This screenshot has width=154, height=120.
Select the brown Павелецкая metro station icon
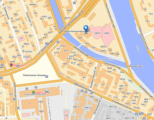(x=11, y=65)
